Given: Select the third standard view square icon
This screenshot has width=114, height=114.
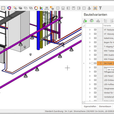Looking at the screenshot, I should click(68, 8).
